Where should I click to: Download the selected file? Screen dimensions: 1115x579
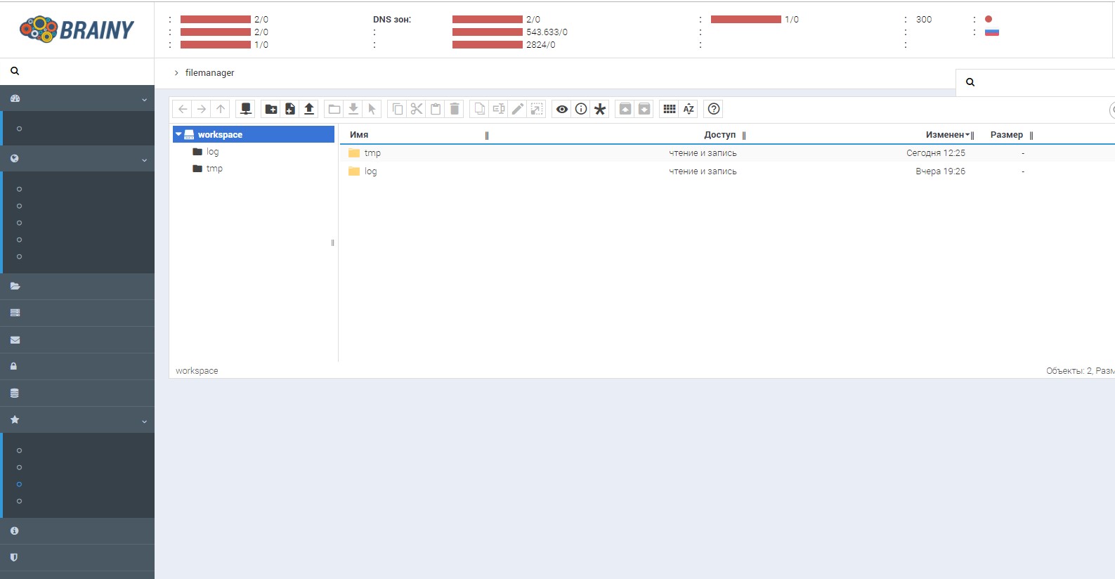[353, 109]
